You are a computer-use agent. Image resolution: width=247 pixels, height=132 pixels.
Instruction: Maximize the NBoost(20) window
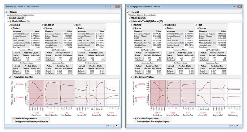pyautogui.click(x=235, y=6)
